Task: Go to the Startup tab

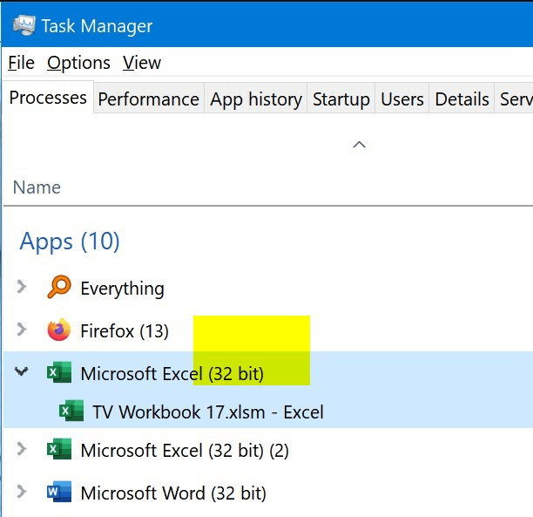Action: pyautogui.click(x=341, y=99)
